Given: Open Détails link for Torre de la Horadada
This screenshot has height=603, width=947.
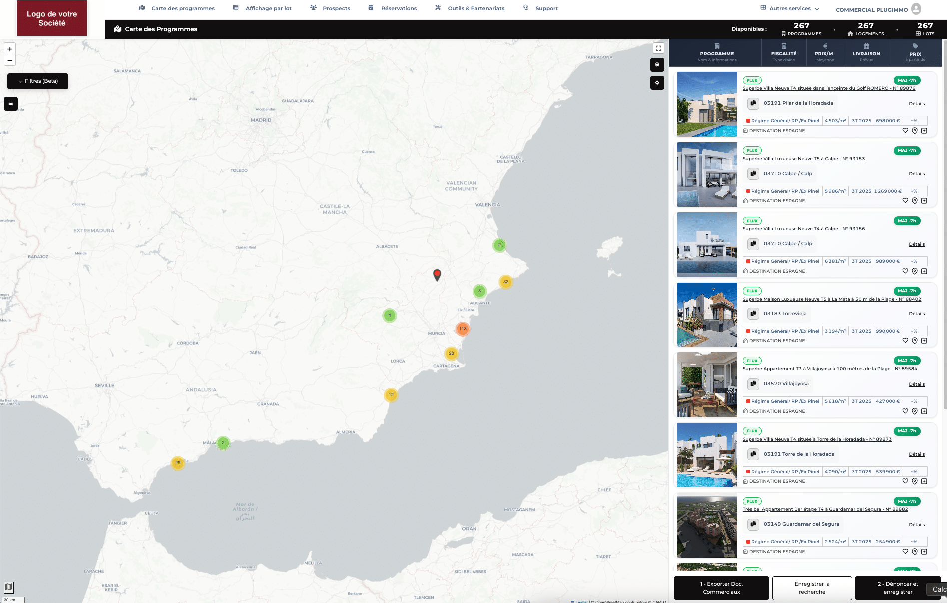Looking at the screenshot, I should coord(917,454).
